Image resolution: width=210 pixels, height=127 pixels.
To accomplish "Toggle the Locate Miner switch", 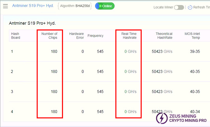I will coord(179,7).
